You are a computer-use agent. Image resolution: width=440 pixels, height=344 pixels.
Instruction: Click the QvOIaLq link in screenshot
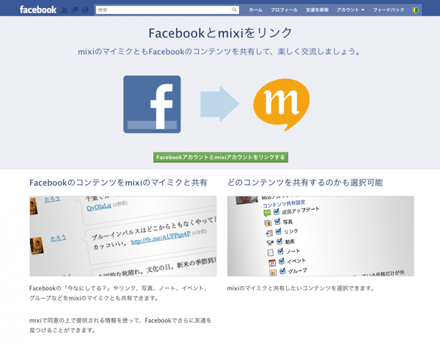coord(99,207)
